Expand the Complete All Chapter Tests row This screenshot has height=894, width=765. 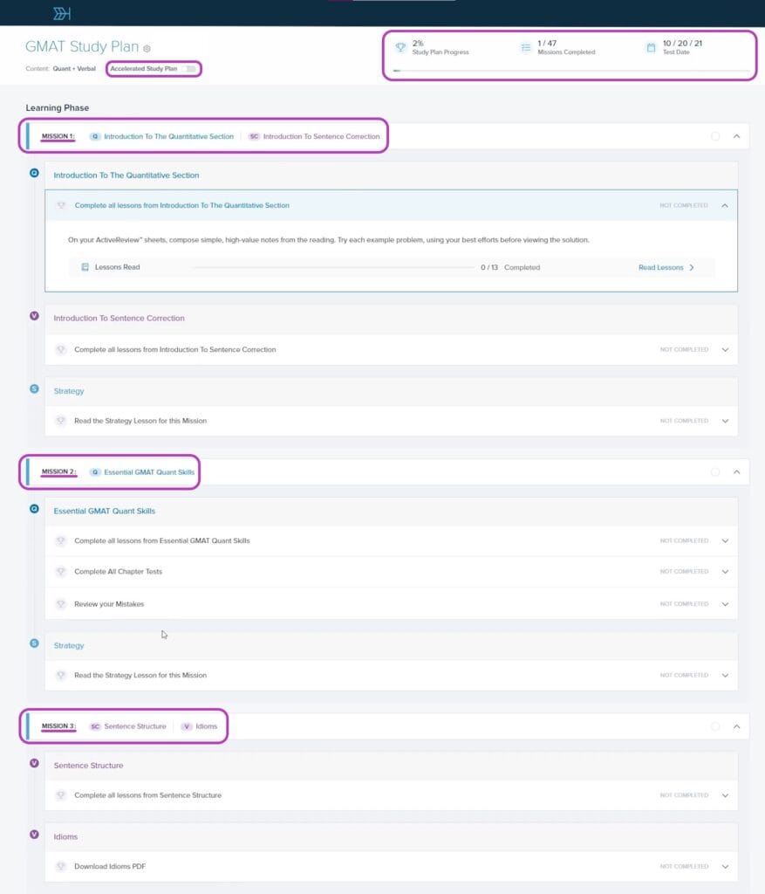tap(725, 572)
